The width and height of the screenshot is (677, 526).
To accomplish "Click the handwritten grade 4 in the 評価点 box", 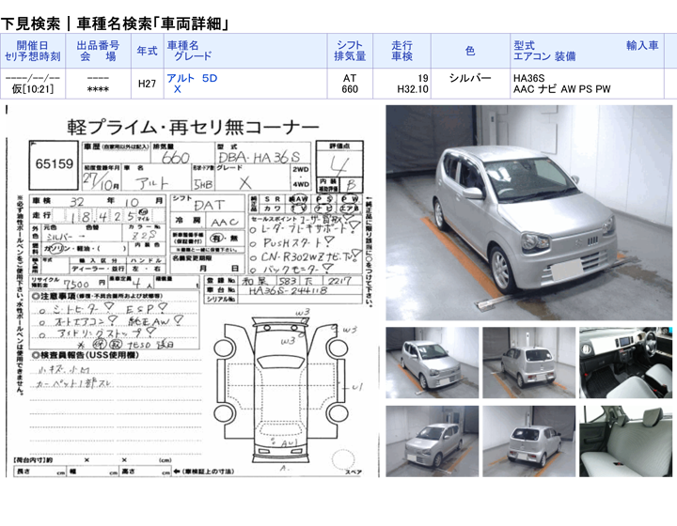I will 339,165.
